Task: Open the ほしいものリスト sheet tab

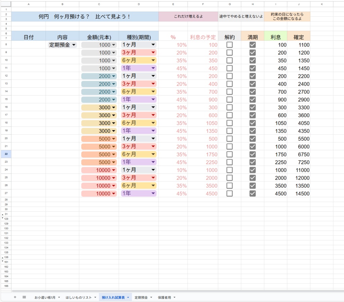Action: pos(78,297)
